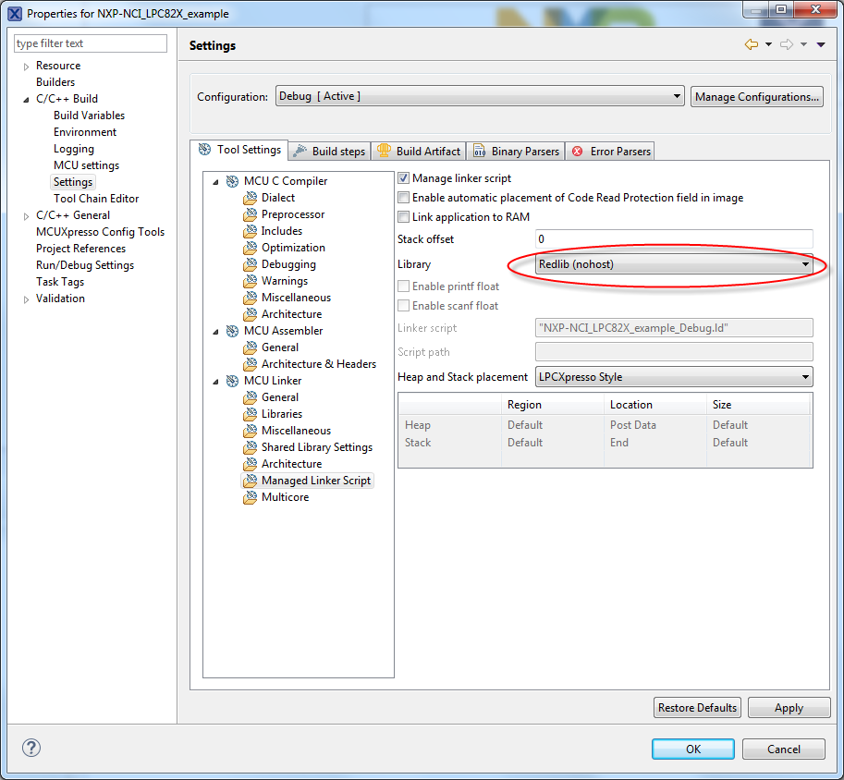Click the Shared Library Settings icon
The width and height of the screenshot is (844, 780).
(x=250, y=448)
